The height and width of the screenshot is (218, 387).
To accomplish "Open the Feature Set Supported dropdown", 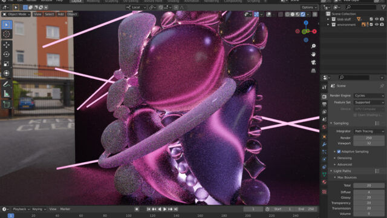I will pos(369,102).
